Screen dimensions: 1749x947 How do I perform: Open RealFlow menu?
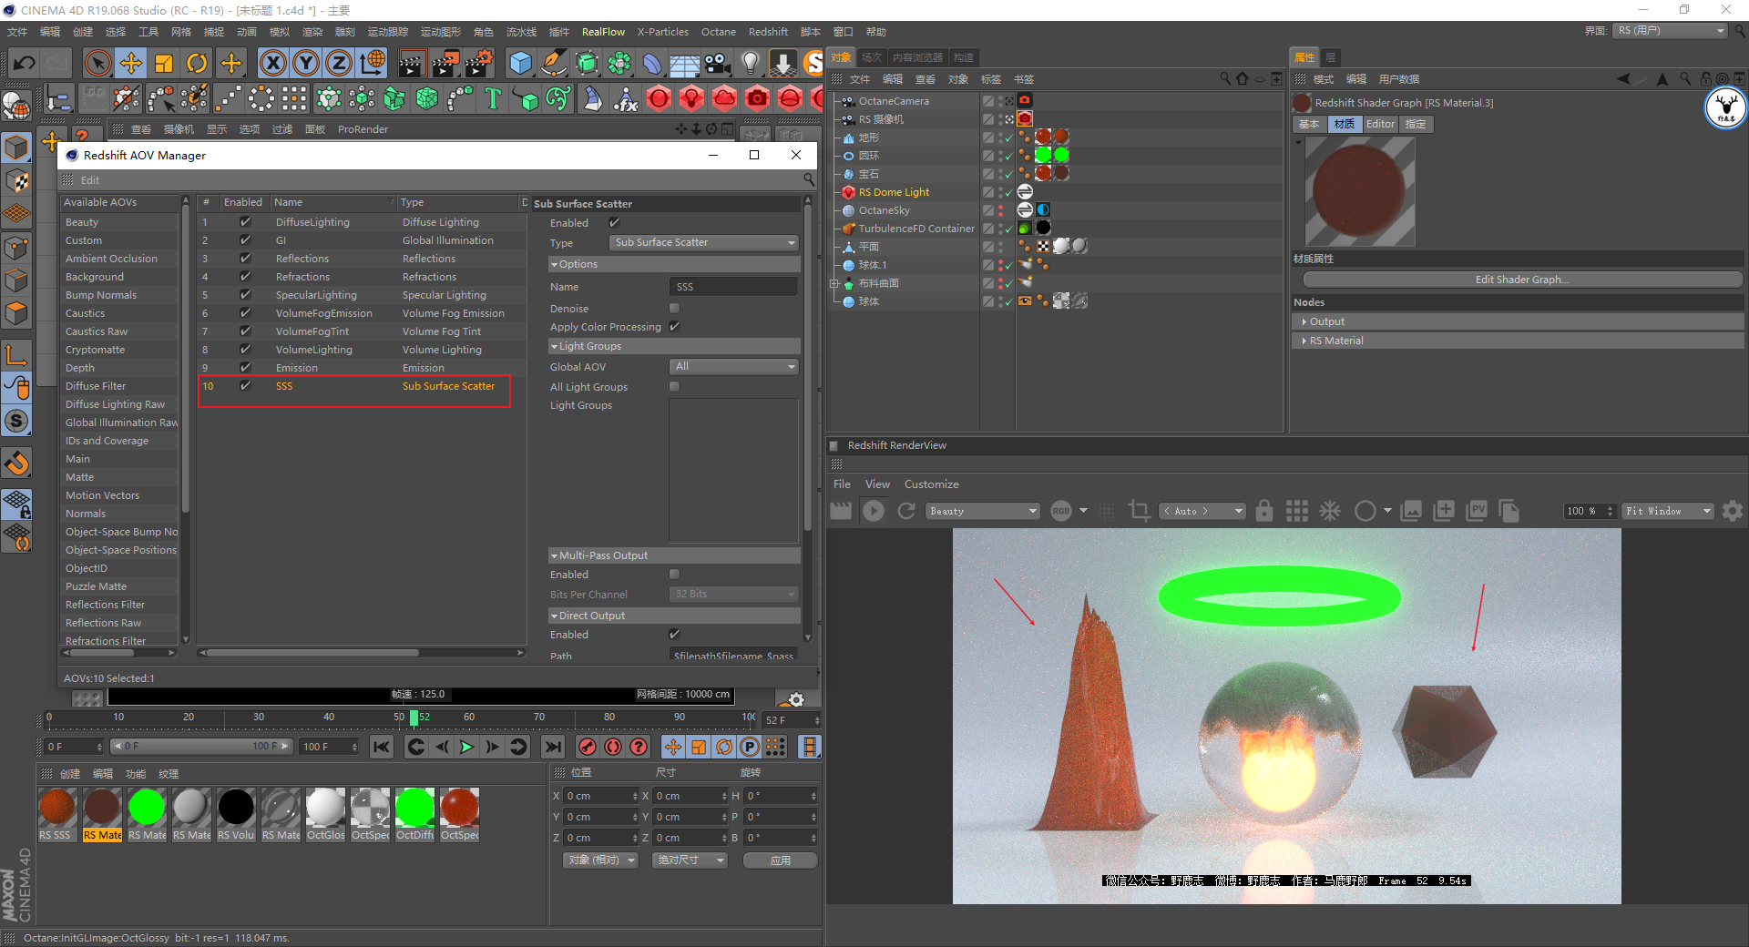(603, 32)
